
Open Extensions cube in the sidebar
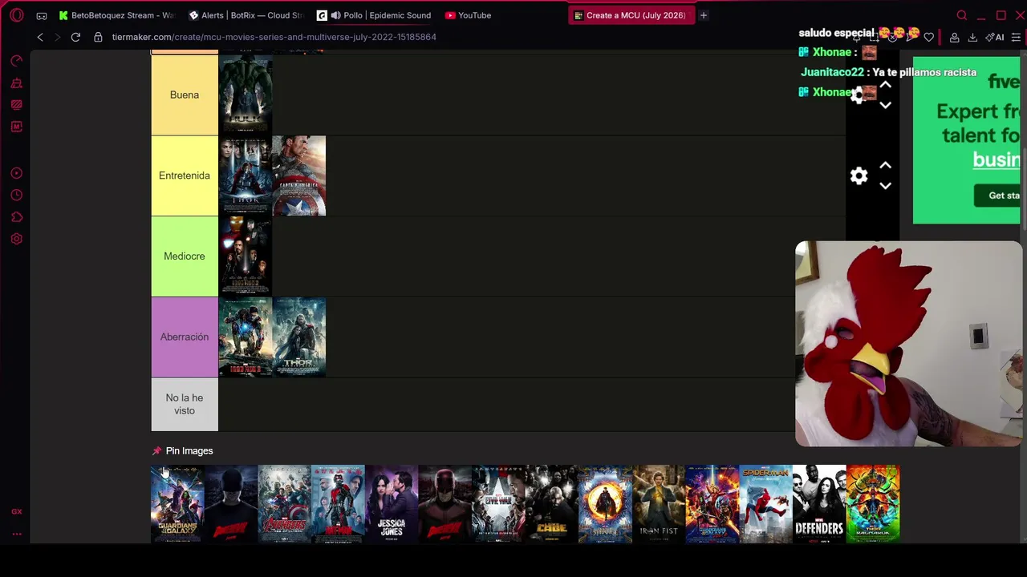17,217
